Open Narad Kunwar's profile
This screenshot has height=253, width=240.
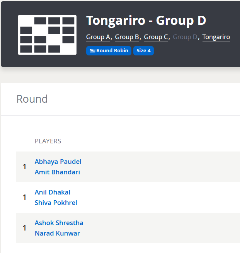57,233
